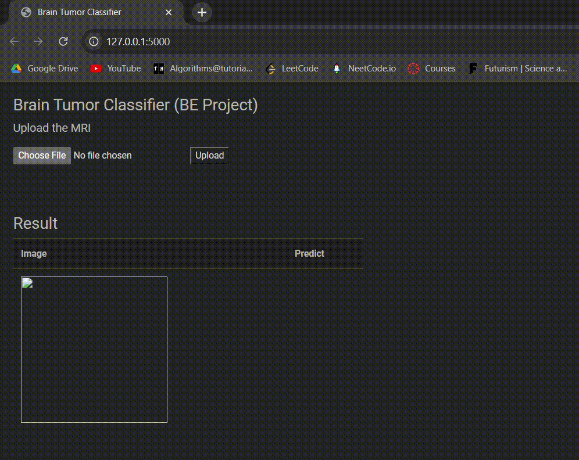This screenshot has width=579, height=460.
Task: Click the browser forward arrow
Action: [38, 42]
